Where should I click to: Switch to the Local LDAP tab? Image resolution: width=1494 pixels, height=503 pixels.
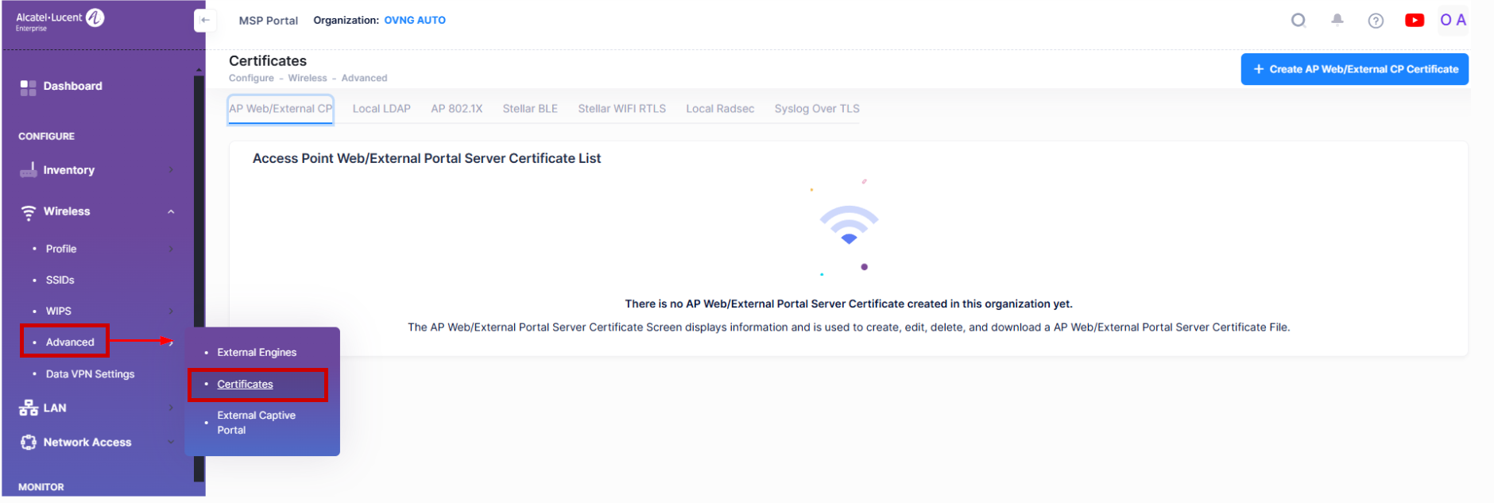(x=381, y=109)
